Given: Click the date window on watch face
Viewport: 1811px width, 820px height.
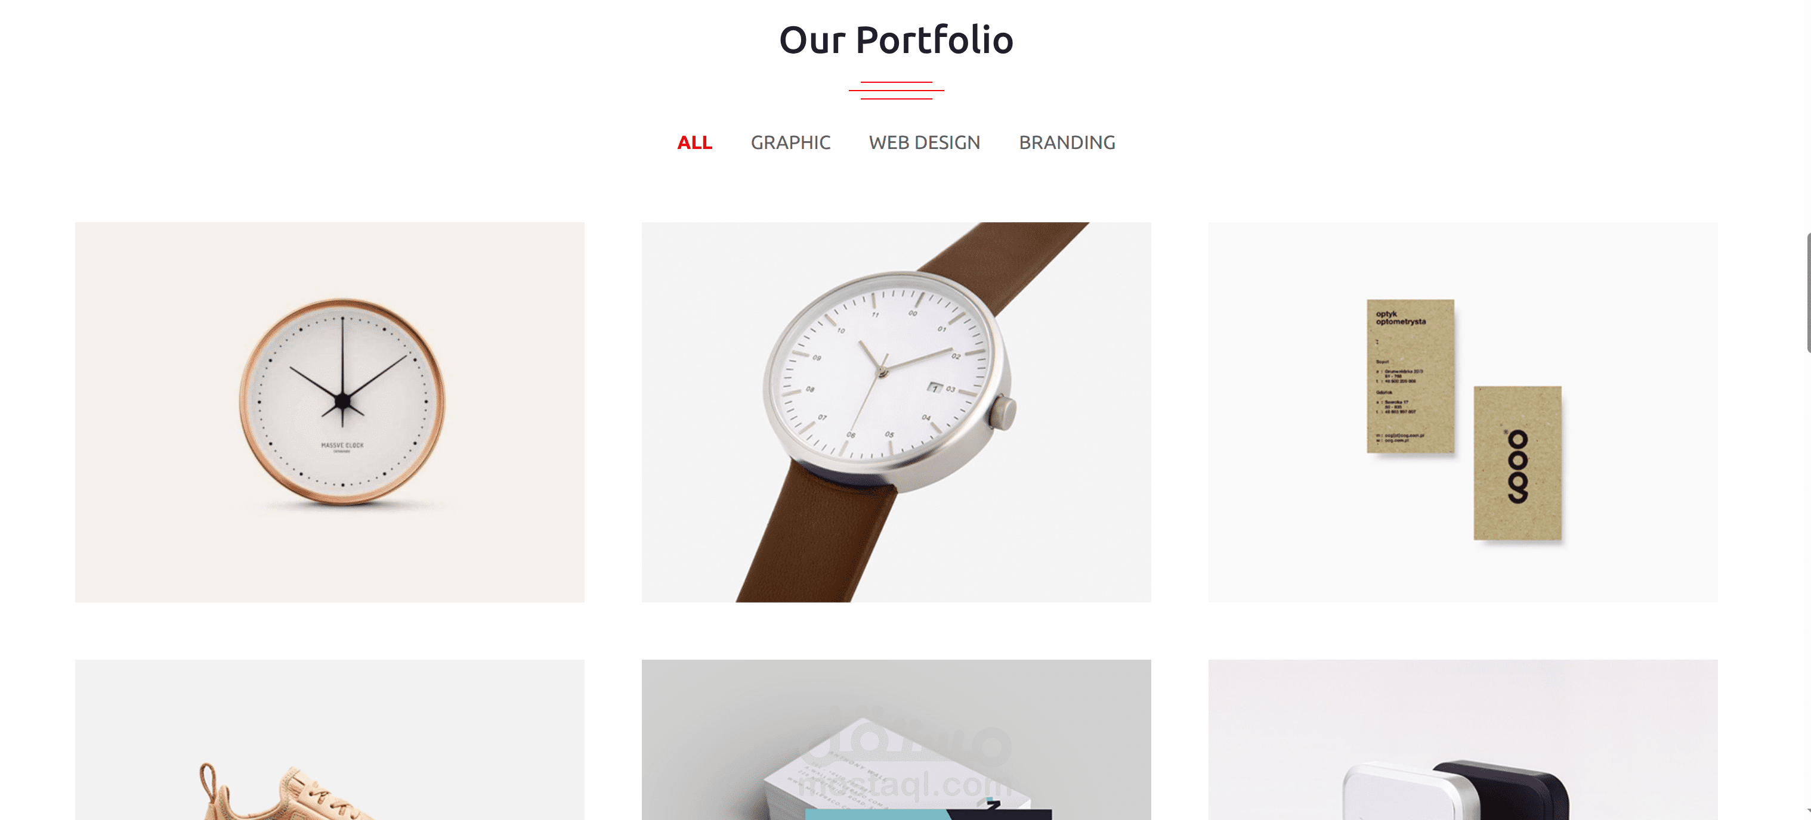Looking at the screenshot, I should click(935, 387).
